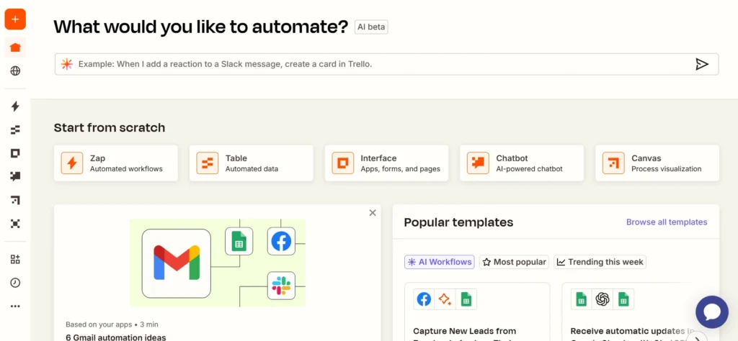The height and width of the screenshot is (341, 738).
Task: Click the Chatbot card icon
Action: 478,163
